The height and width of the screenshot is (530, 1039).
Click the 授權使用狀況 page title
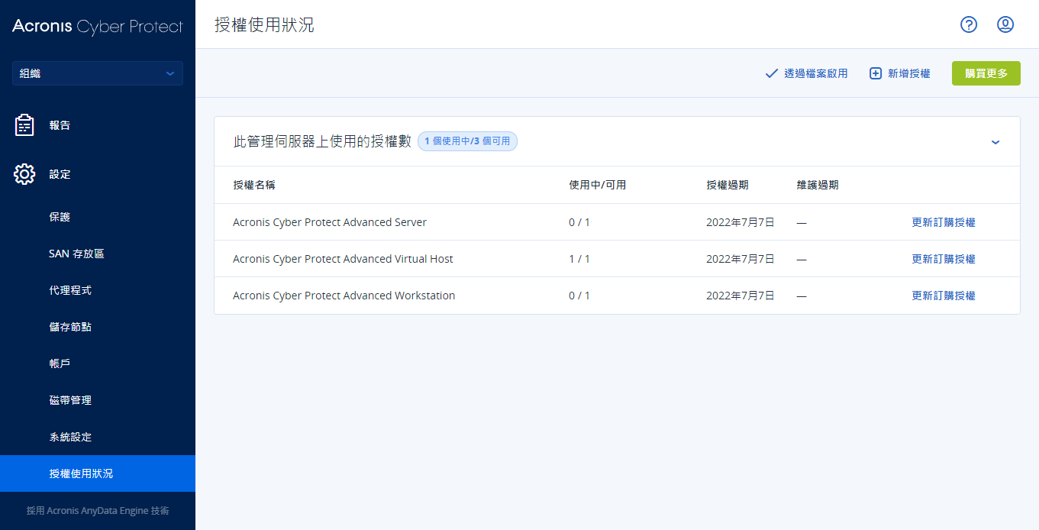264,25
